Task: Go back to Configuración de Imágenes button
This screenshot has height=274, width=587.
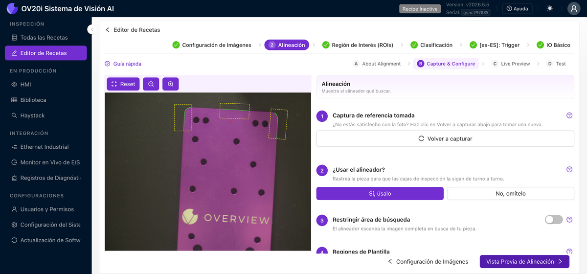Action: click(x=428, y=262)
